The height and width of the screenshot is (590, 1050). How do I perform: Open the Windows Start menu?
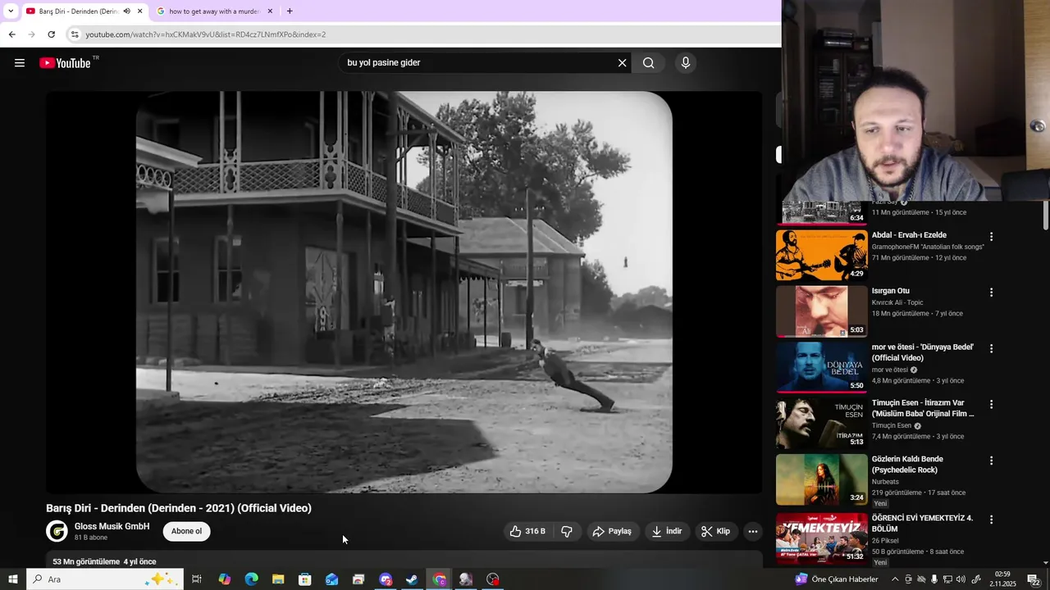pos(12,579)
